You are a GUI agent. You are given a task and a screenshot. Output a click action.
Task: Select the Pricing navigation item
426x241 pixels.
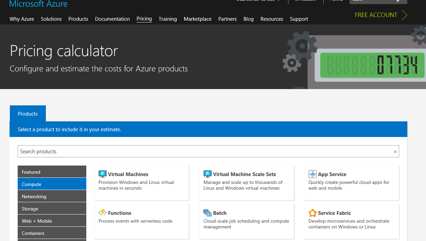tap(144, 19)
